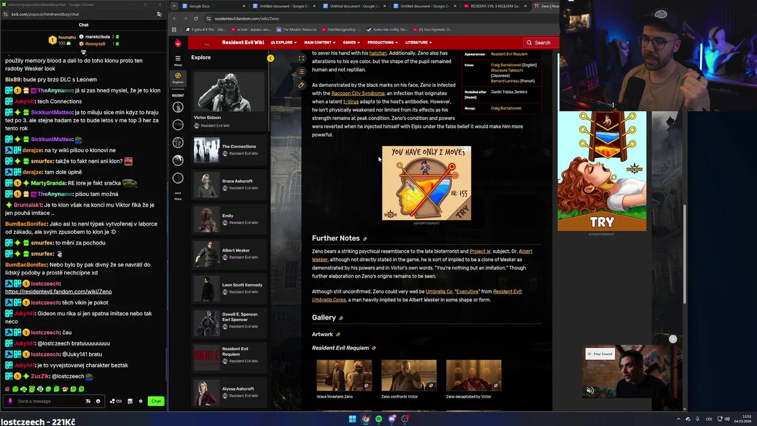The width and height of the screenshot is (757, 426).
Task: Close the floating video ad player
Action: 673,339
